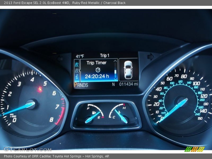Click the striped logo in the bottom-right corner
This screenshot has width=212, height=159.
coord(195,149)
